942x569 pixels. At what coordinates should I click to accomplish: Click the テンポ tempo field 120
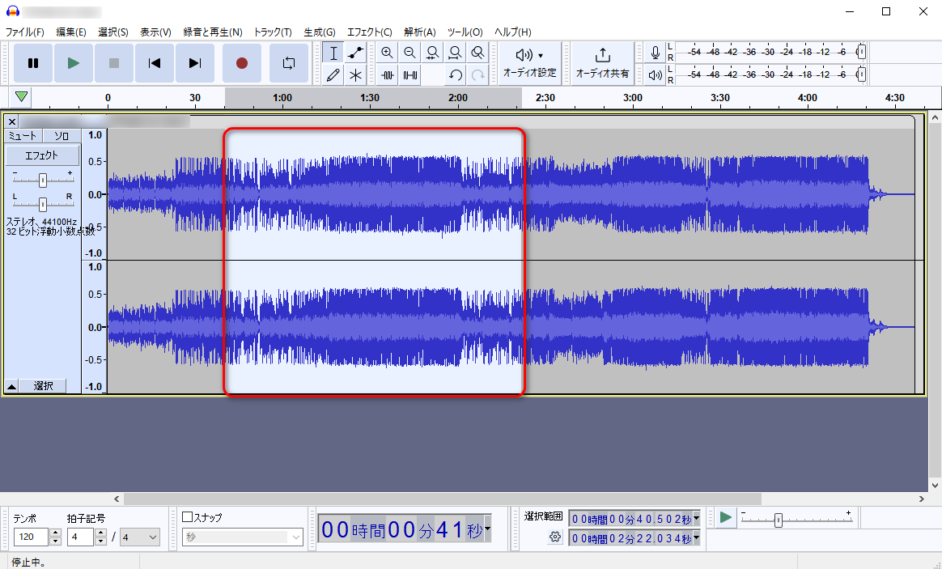coord(32,537)
